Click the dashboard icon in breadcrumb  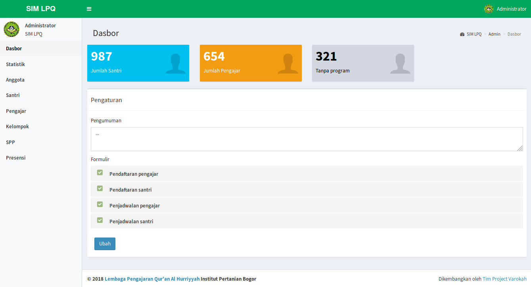462,34
